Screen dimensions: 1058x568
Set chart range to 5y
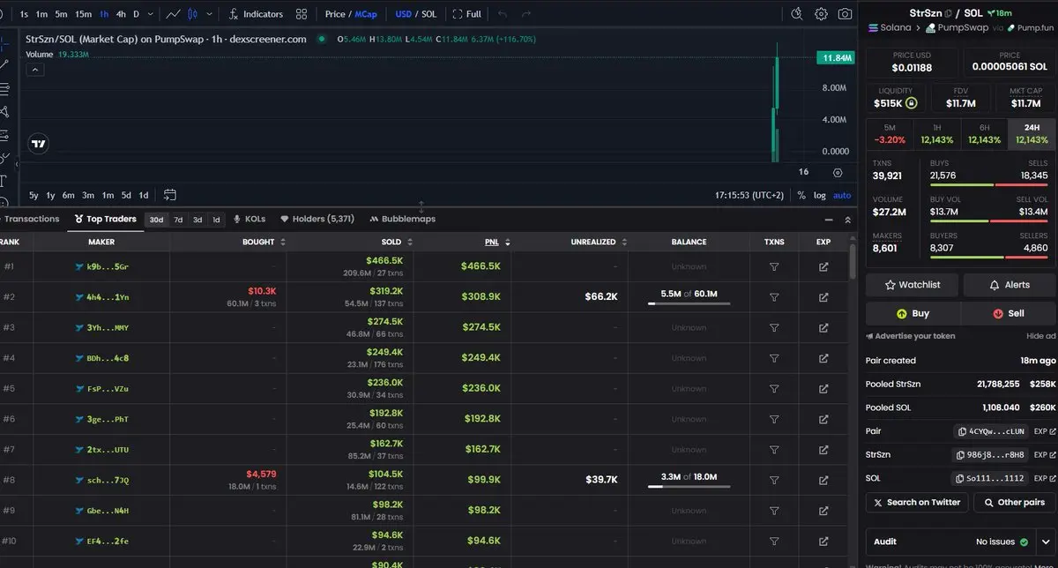pyautogui.click(x=34, y=195)
